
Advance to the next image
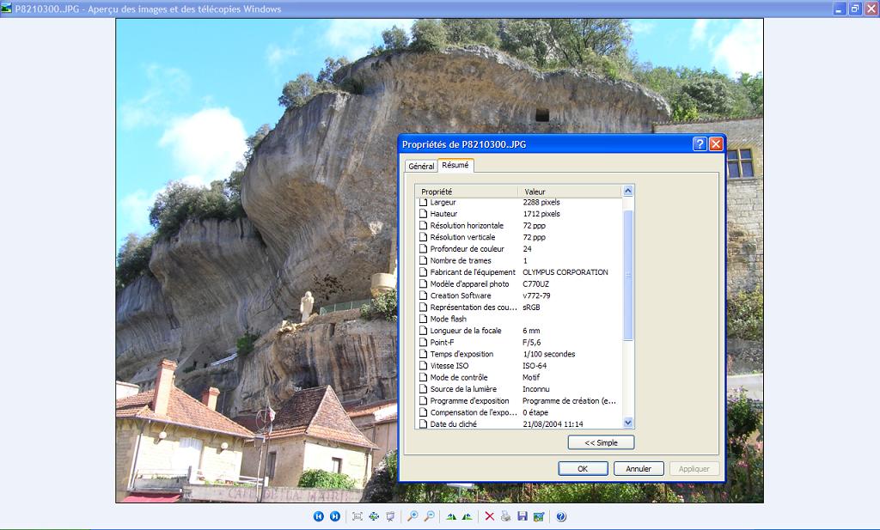click(335, 516)
